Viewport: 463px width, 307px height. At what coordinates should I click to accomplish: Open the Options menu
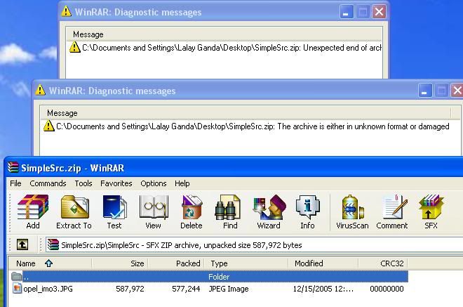point(154,183)
